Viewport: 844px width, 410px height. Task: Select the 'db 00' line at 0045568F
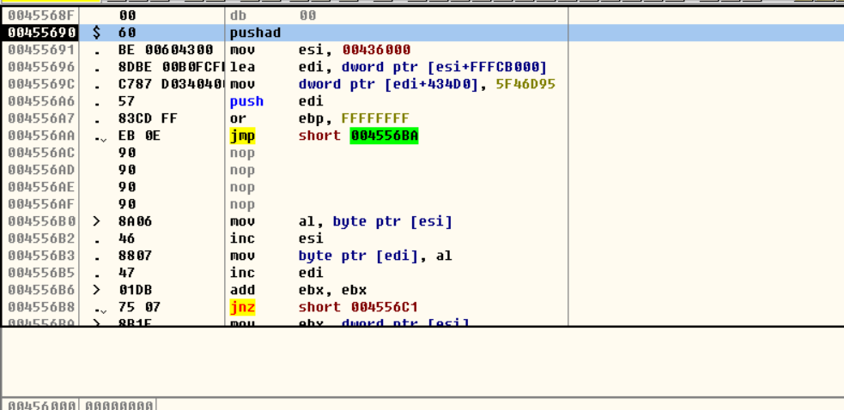tap(272, 15)
